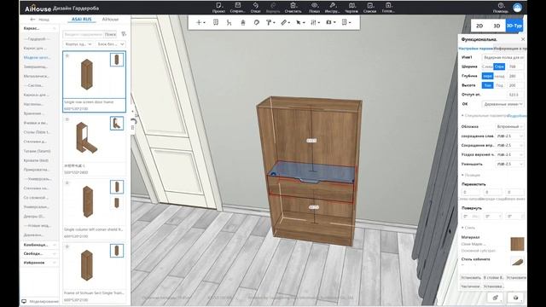Open the align/distribute tool dropdown
Screen dimensions: 546x307
pyautogui.click(x=315, y=22)
